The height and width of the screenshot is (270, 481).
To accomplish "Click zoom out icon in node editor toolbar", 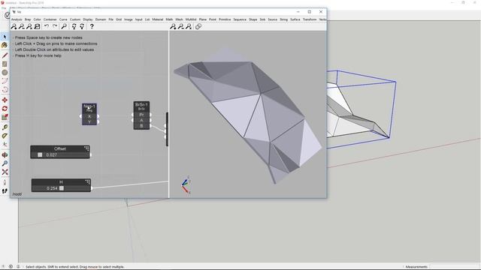I will (x=22, y=27).
